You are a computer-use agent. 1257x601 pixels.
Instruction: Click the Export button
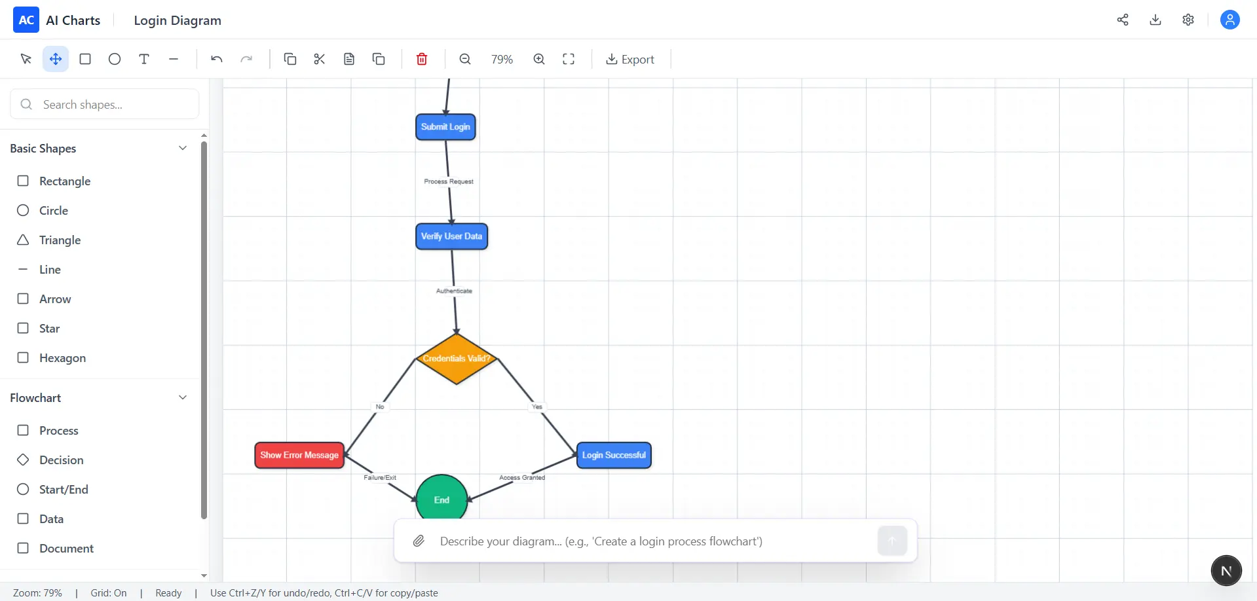[x=630, y=60]
